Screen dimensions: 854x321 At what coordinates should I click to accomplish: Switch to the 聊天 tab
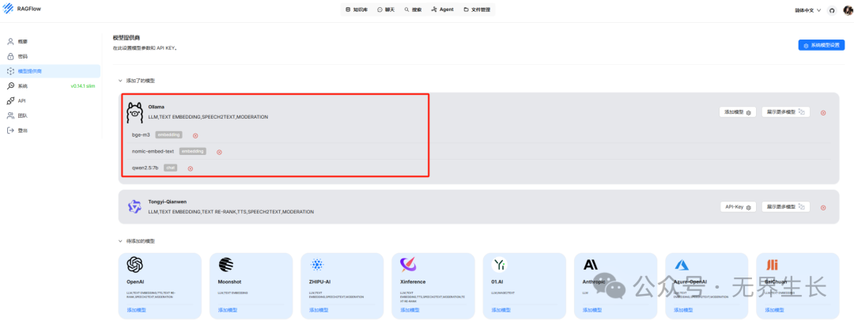(x=386, y=9)
